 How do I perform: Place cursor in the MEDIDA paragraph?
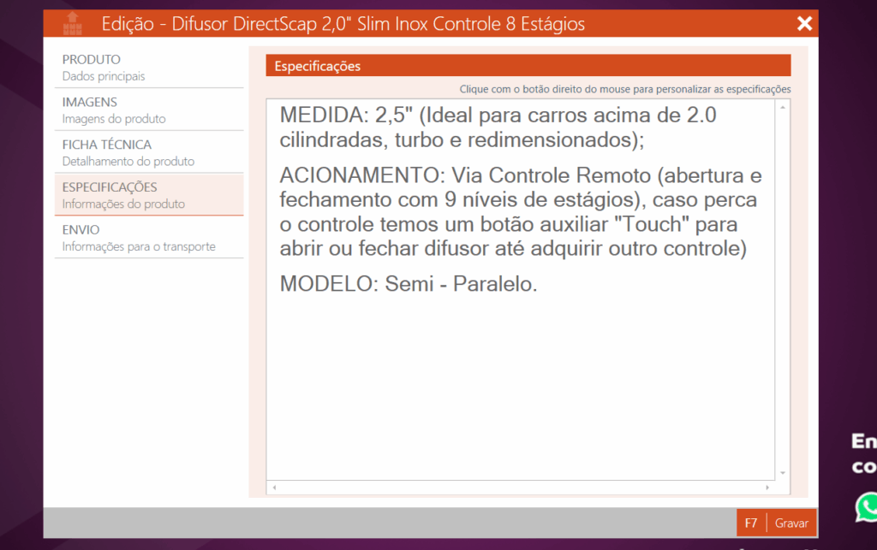(497, 127)
